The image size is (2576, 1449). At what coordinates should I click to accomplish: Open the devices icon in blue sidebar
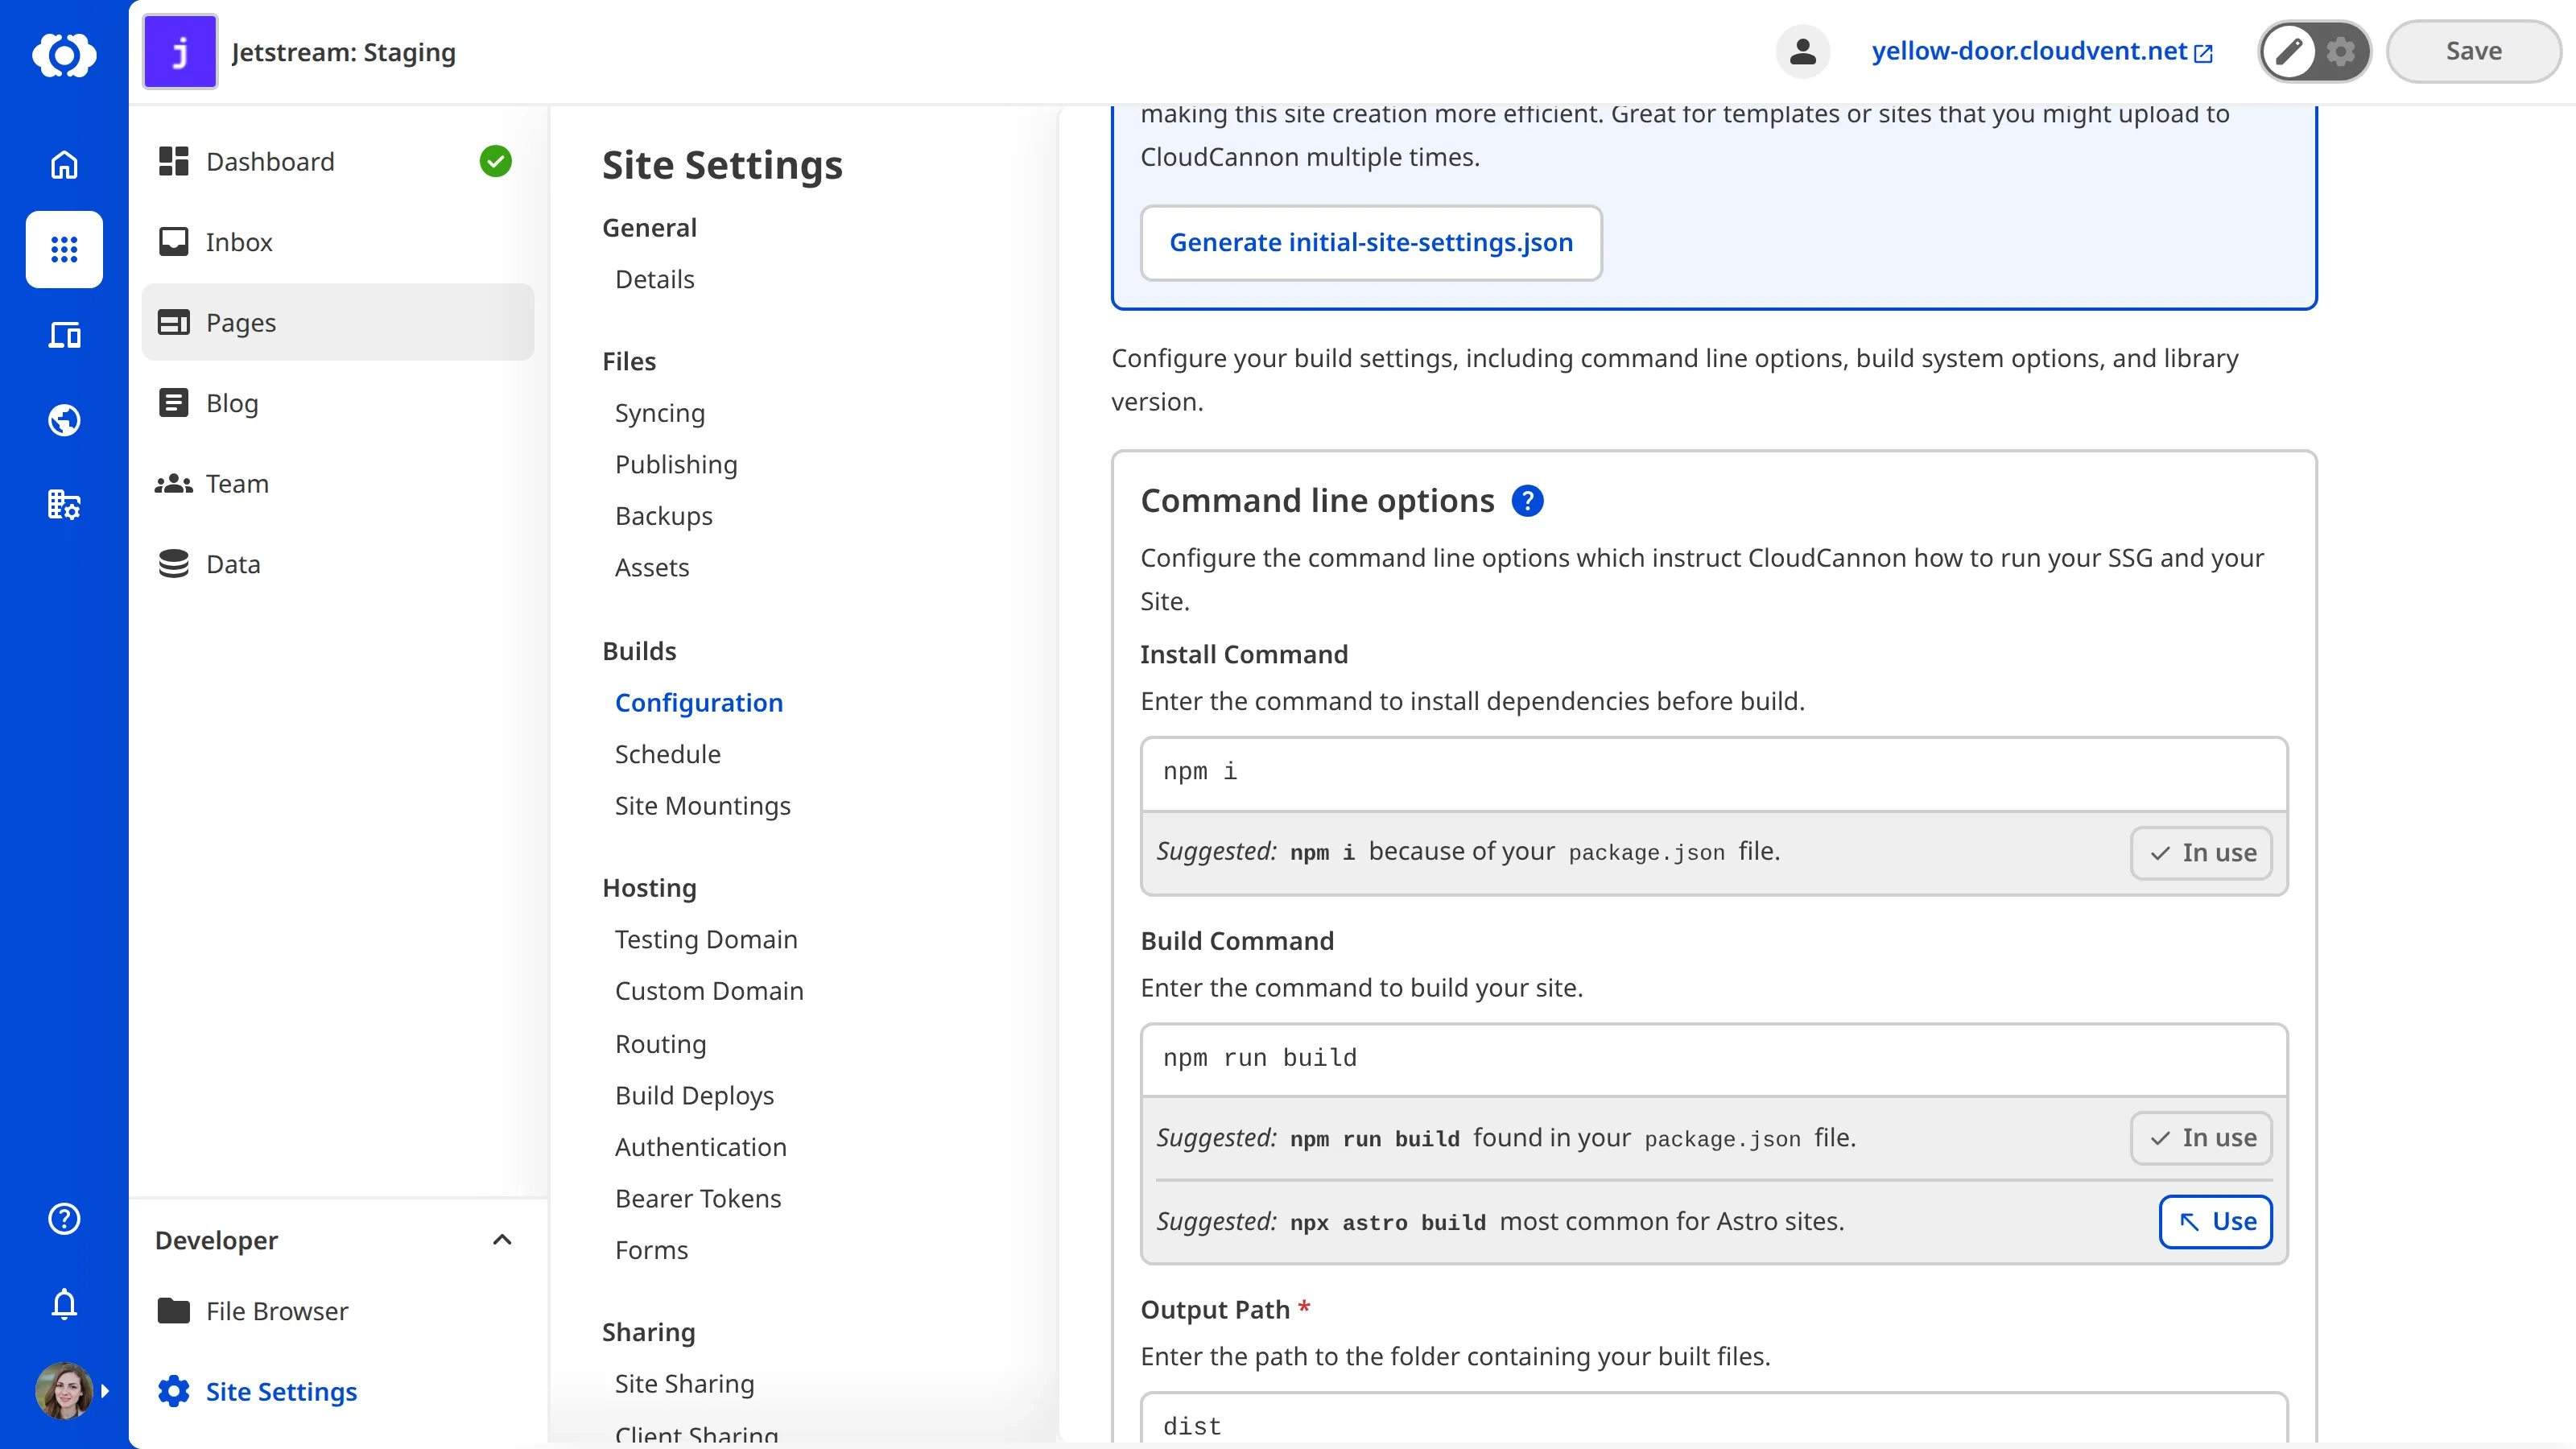[64, 334]
